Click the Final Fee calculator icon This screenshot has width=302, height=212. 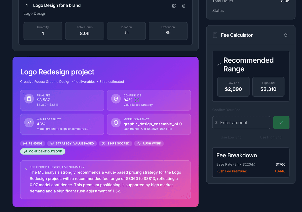(29, 99)
